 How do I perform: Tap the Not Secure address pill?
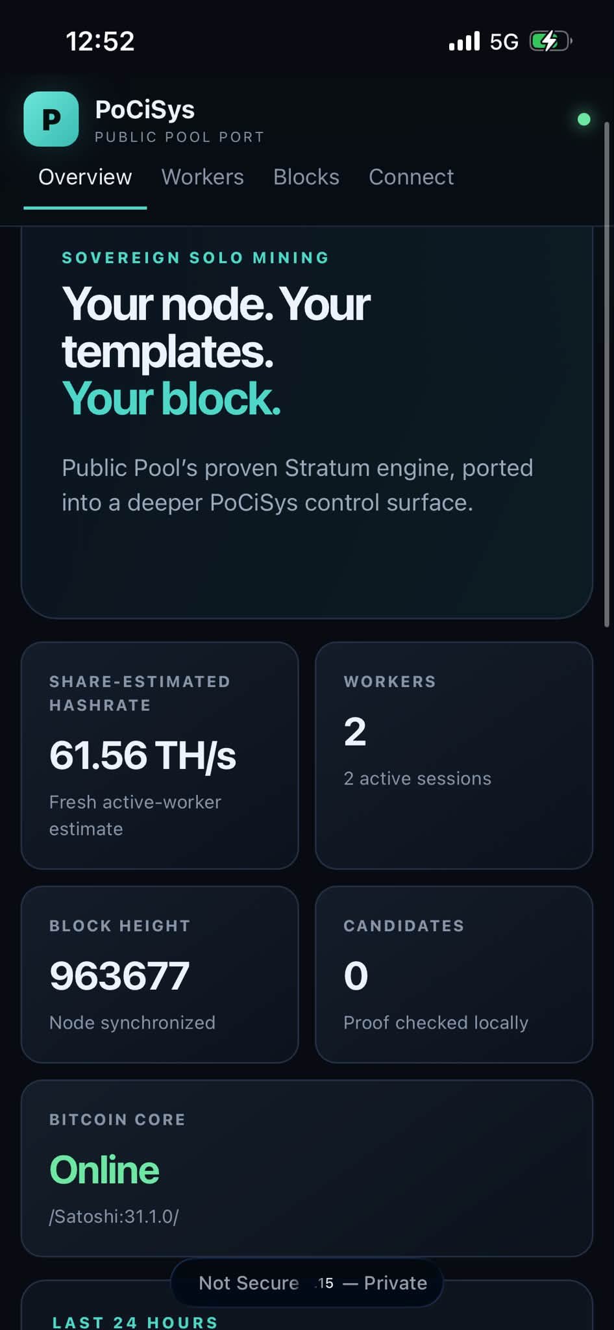coord(307,1283)
